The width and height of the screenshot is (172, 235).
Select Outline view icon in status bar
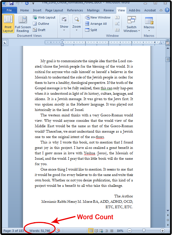107,231
